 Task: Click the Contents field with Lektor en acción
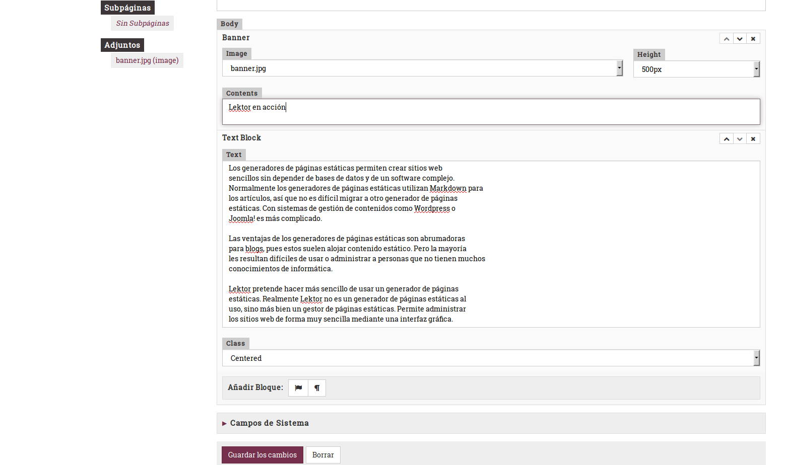point(491,112)
